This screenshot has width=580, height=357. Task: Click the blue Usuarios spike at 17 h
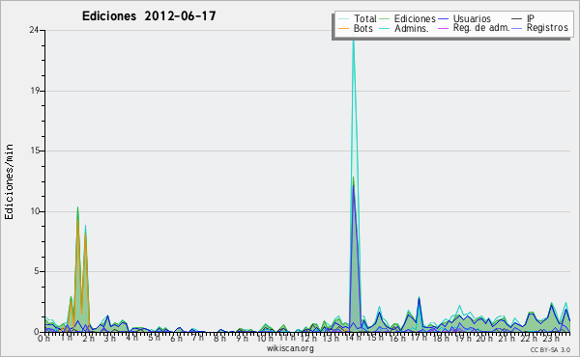(419, 298)
